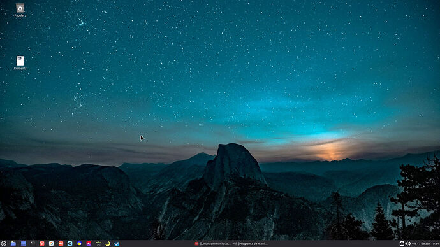Switch to LinuxCommunity.io Vivaldi window
Screen dimensions: 440x247
[212, 244]
